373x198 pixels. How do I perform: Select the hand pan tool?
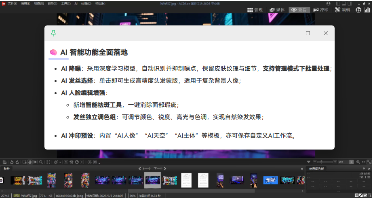[x=30, y=162]
